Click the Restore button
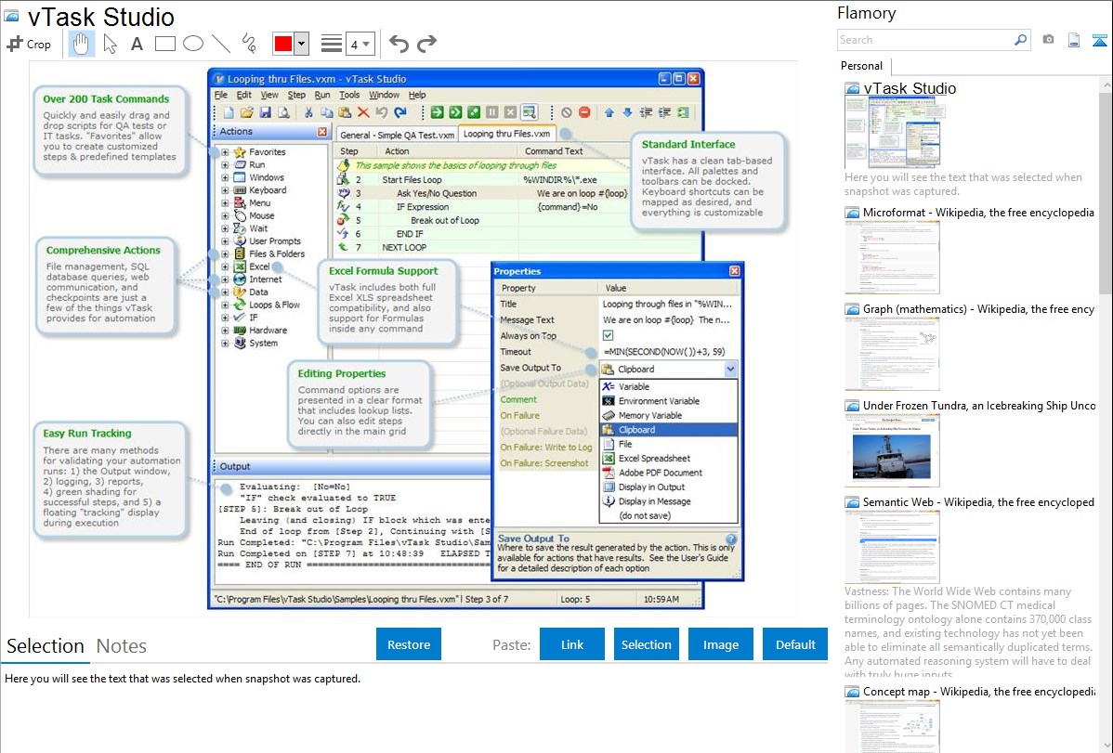Image resolution: width=1113 pixels, height=753 pixels. 408,644
